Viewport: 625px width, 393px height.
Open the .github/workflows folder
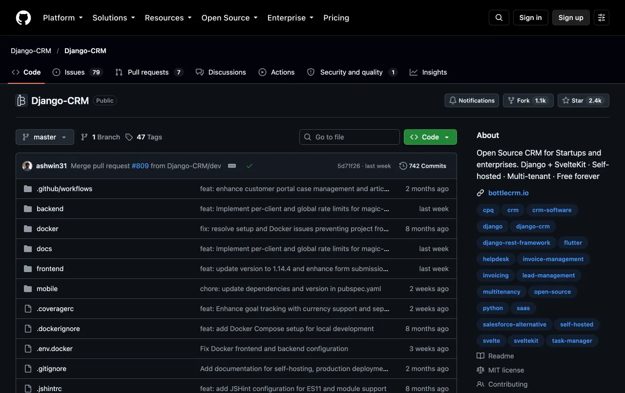[64, 189]
